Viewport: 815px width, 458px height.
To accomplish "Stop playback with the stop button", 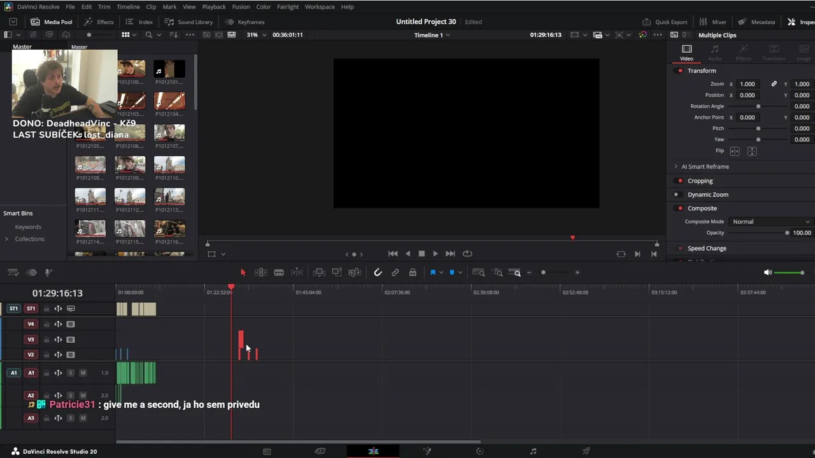I will click(422, 253).
